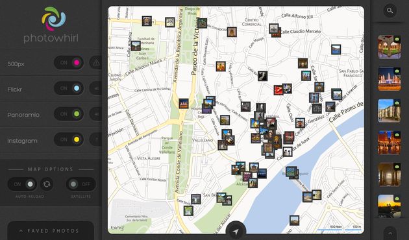Viewport: 409px width, 240px height.
Task: Open photo marker on the river bridge
Action: click(292, 173)
